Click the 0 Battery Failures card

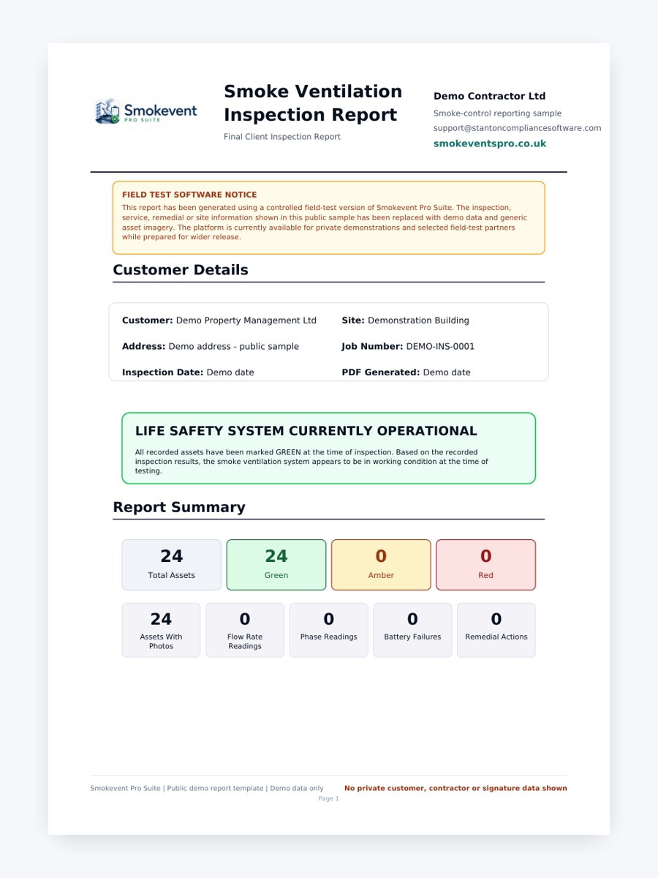click(x=412, y=630)
